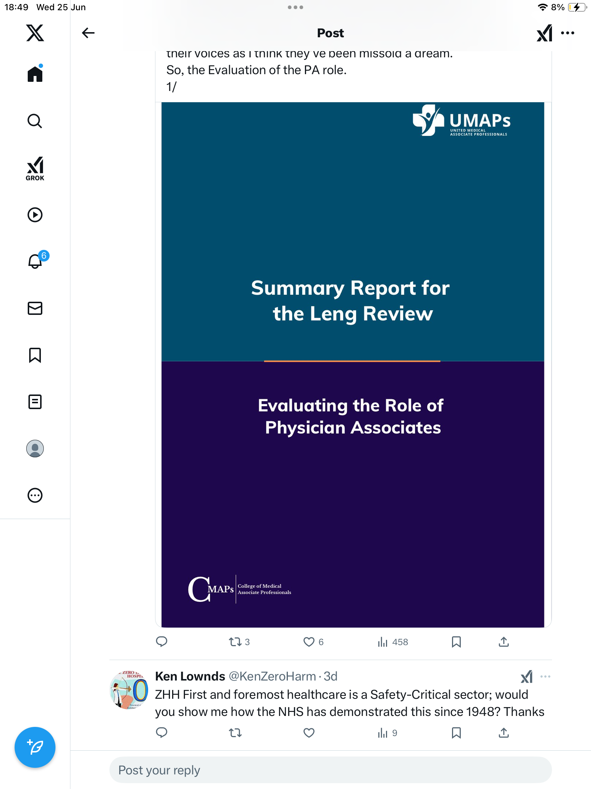Open more options on Ken Lownds' reply
The image size is (591, 789).
pos(545,676)
